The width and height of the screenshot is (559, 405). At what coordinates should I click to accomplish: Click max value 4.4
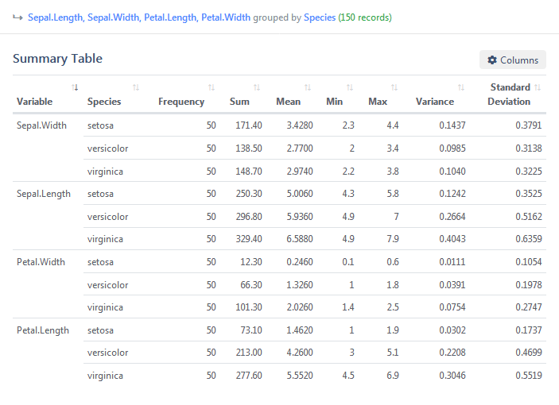tap(393, 125)
